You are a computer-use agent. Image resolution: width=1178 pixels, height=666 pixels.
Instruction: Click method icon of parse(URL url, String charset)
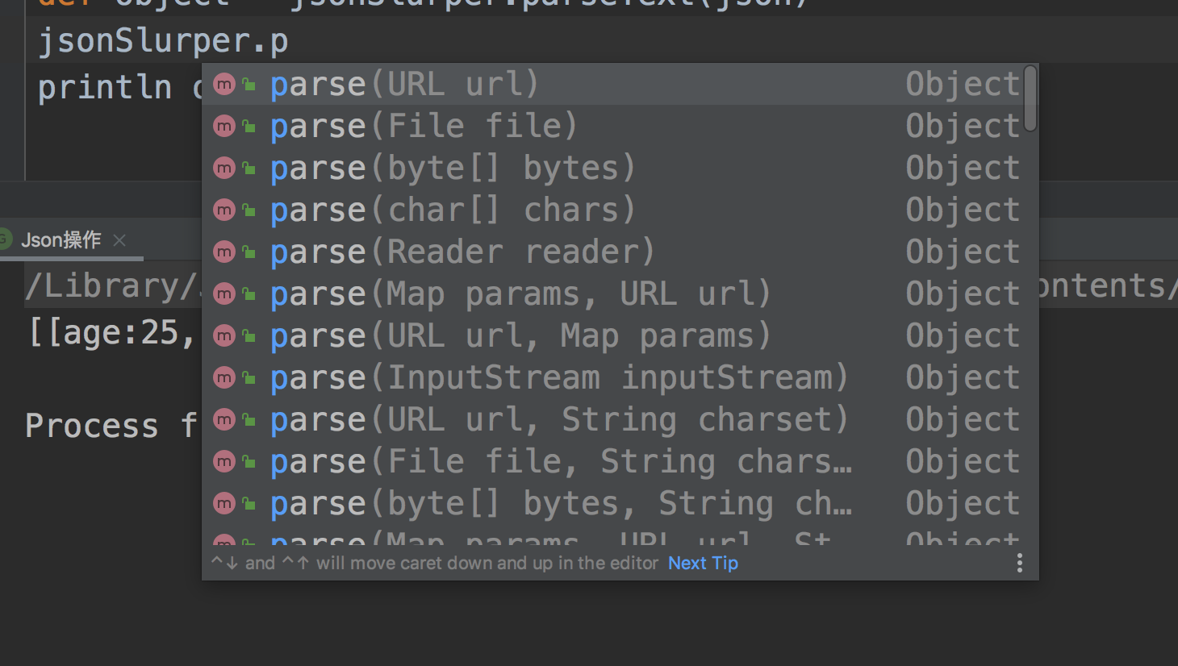point(224,419)
